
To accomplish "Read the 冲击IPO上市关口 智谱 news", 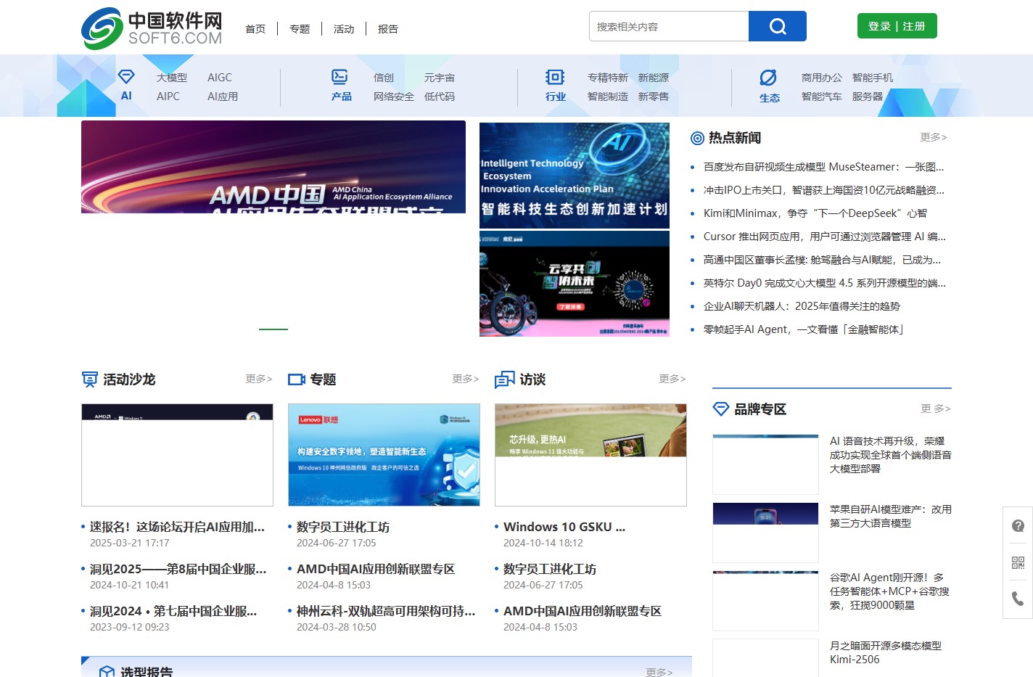I will coord(824,190).
